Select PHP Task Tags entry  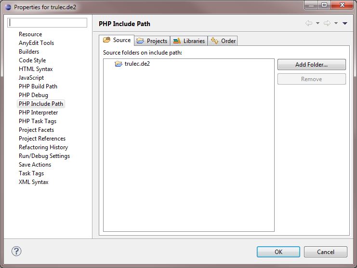[x=38, y=121]
